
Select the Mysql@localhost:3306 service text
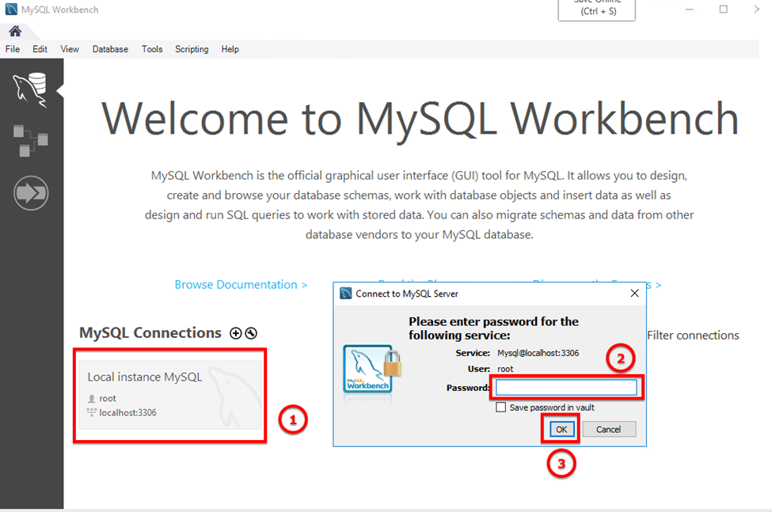tap(538, 353)
